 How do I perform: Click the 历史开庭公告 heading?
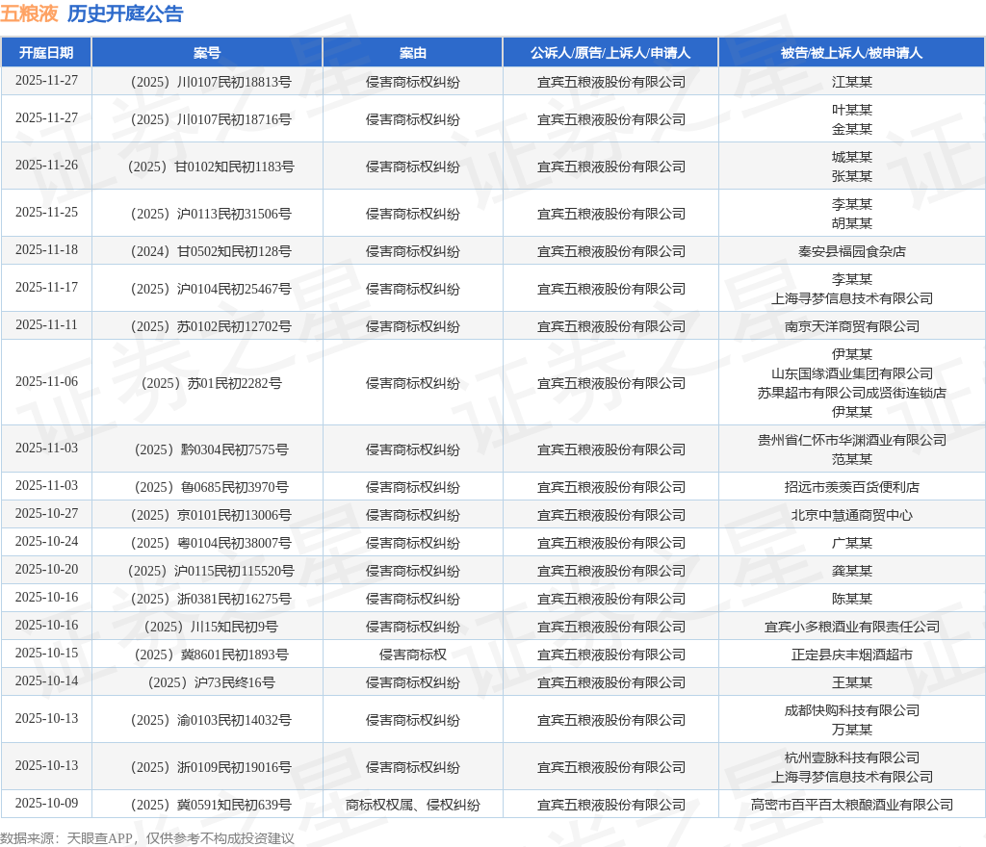click(x=125, y=13)
